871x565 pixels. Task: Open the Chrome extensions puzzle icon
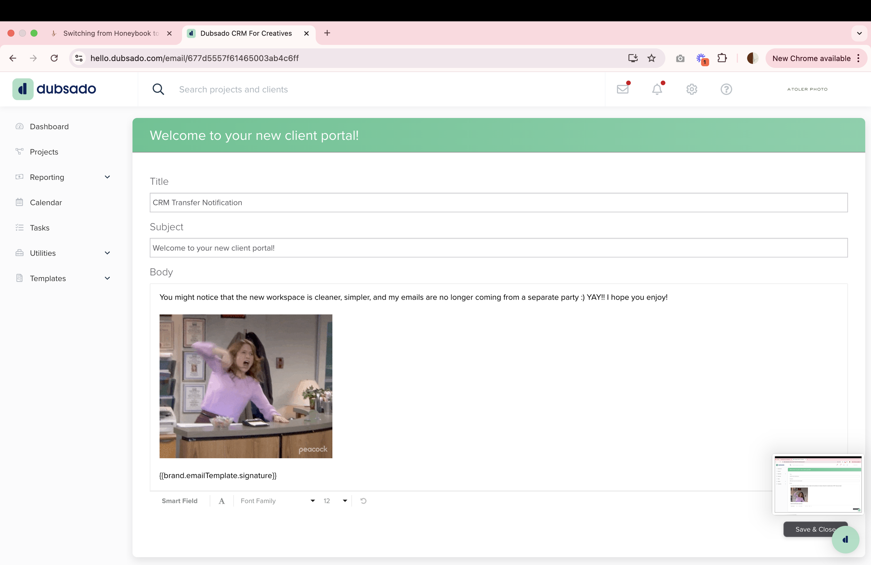pos(722,58)
